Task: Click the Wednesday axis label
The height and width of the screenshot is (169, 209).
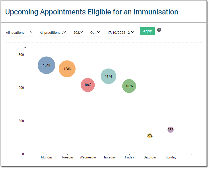Action: pyautogui.click(x=88, y=157)
